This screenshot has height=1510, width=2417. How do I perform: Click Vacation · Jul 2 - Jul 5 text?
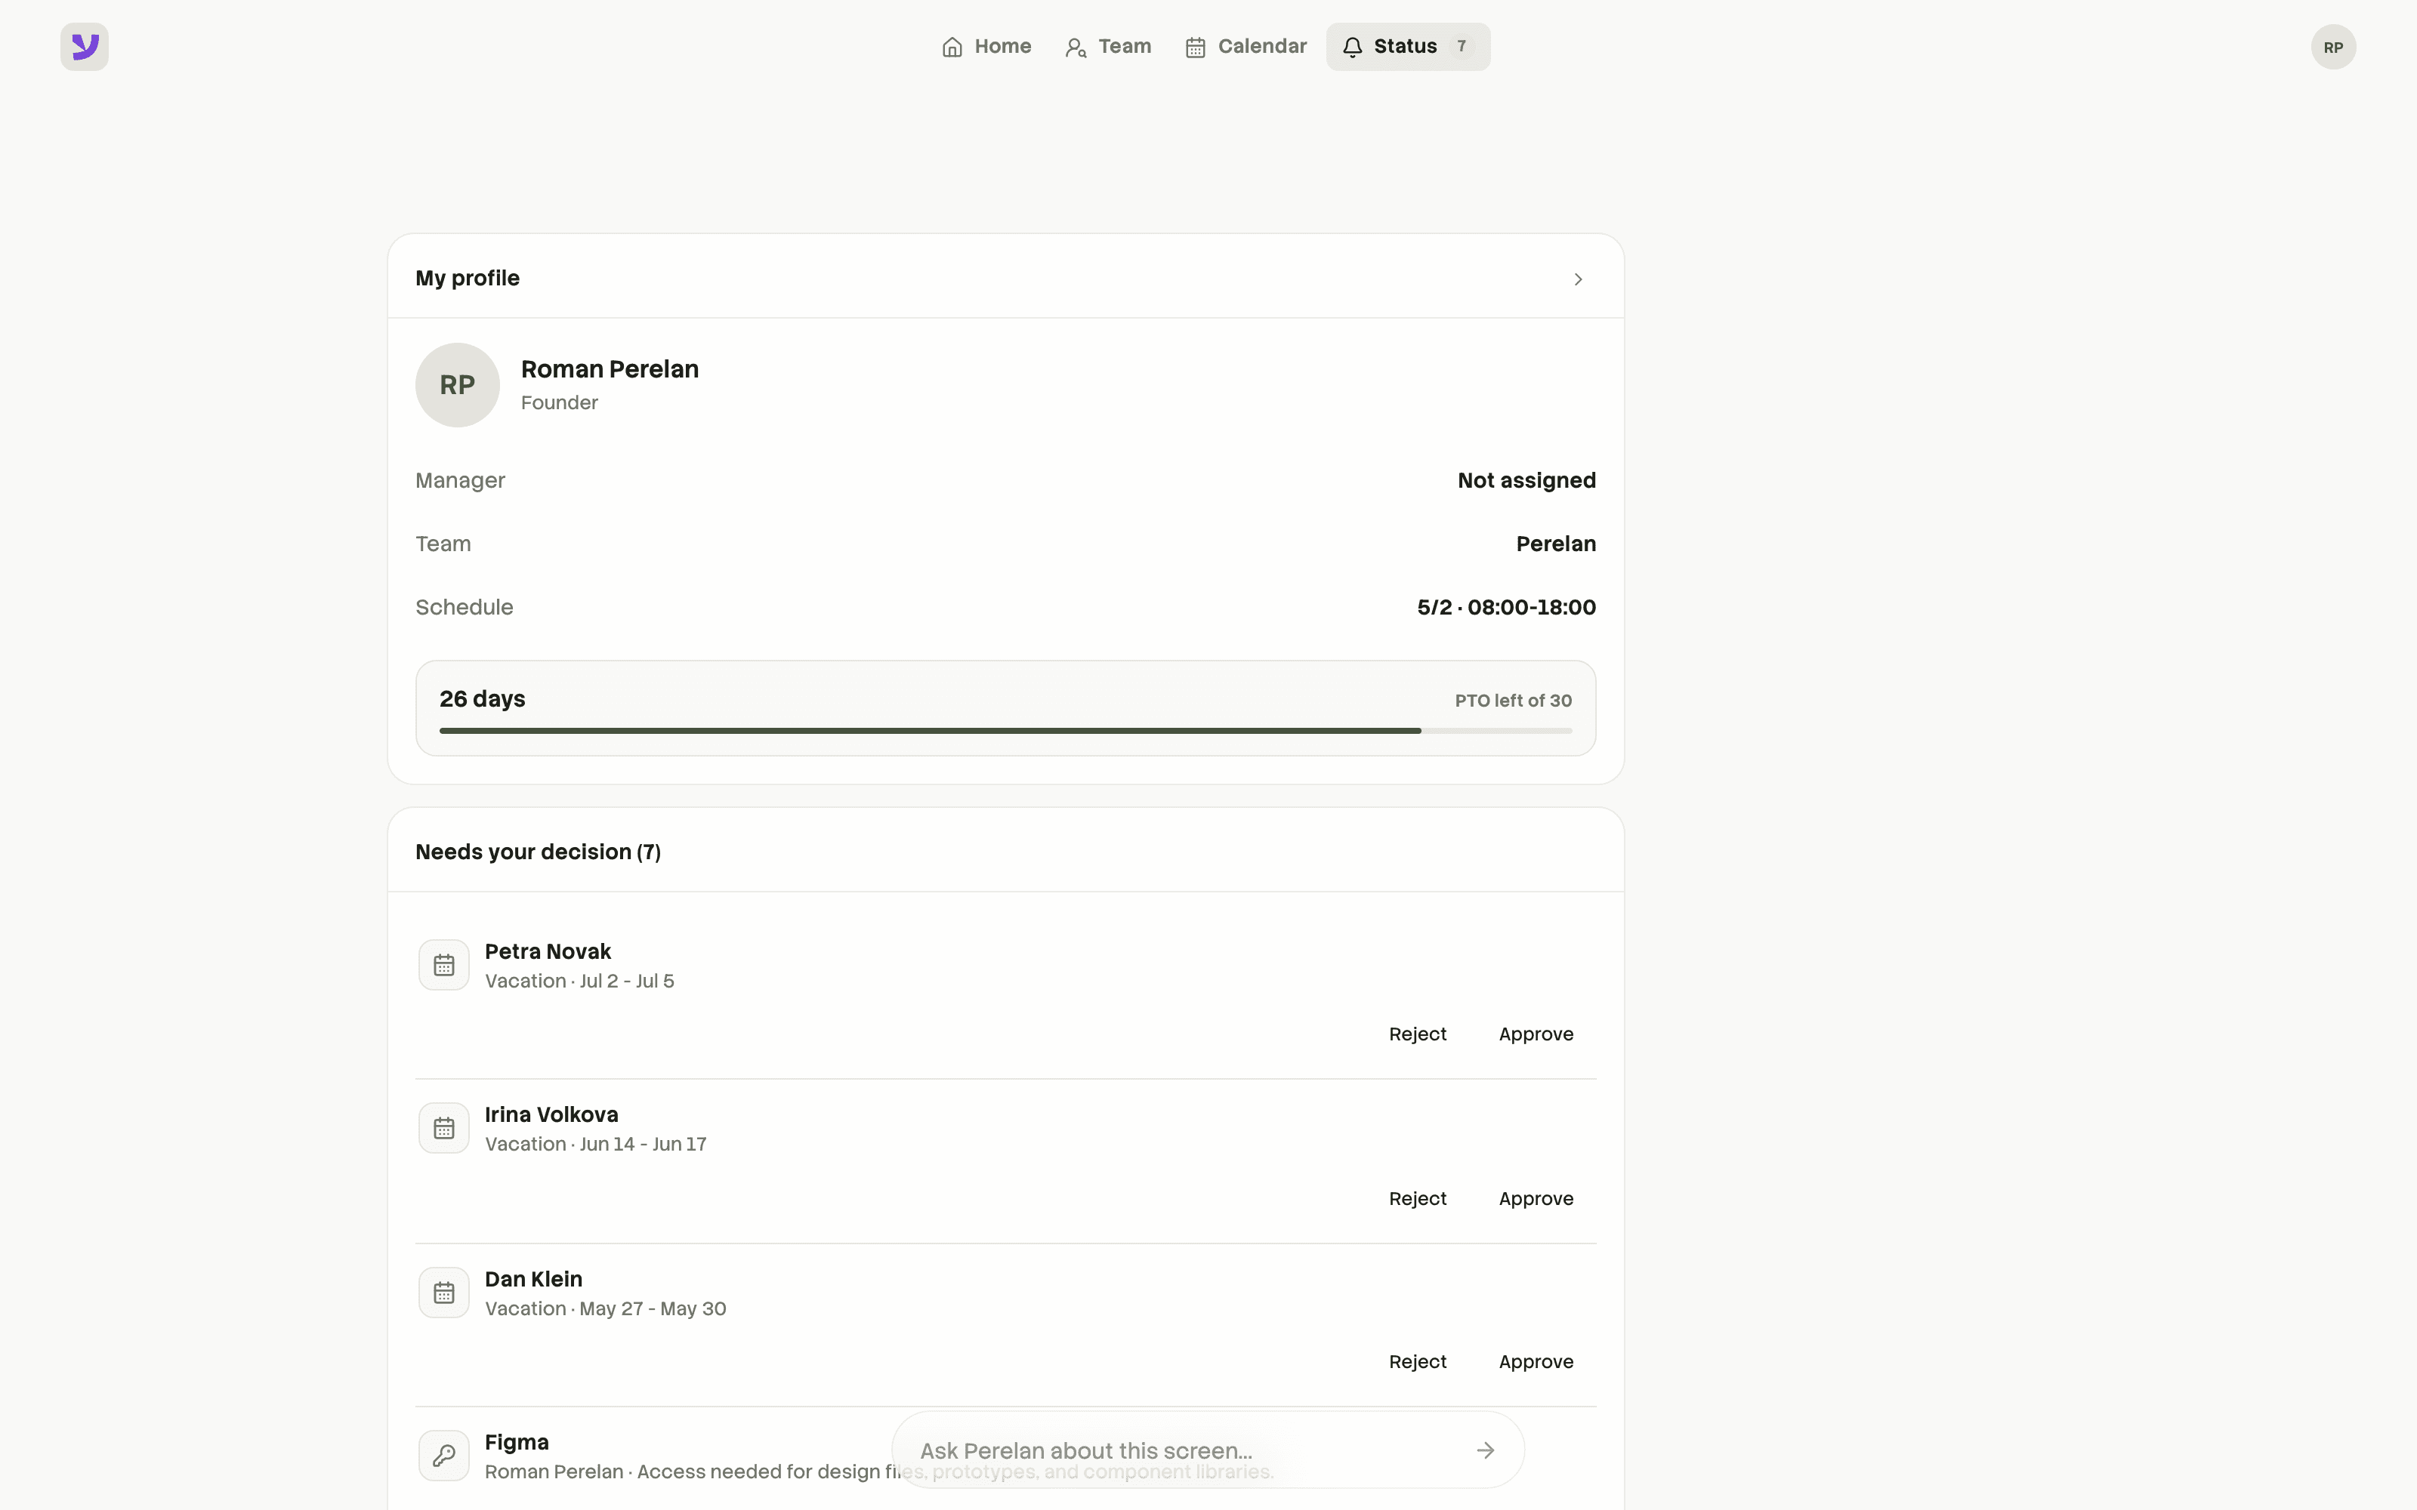tap(579, 981)
